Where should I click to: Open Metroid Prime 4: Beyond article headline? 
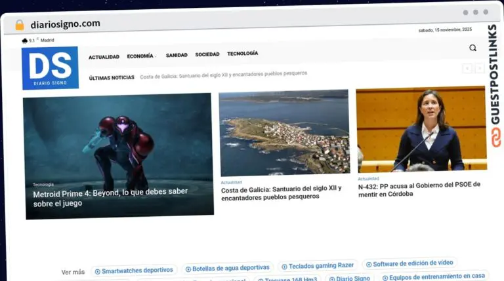click(x=110, y=197)
